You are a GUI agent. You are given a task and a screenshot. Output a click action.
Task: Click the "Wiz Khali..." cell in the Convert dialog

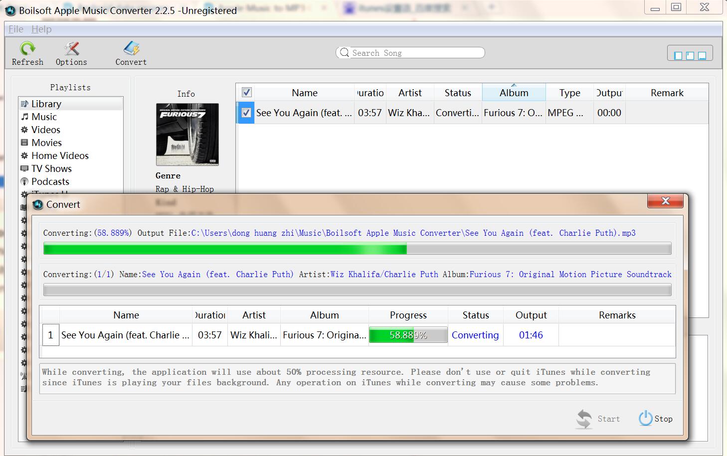[x=254, y=335]
